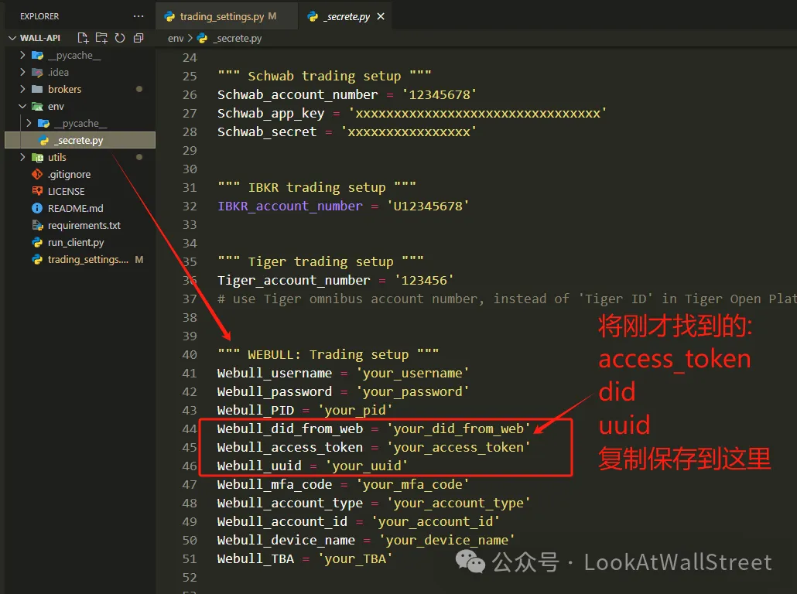Open the Explorer more actions ellipsis
This screenshot has height=594, width=797.
click(139, 16)
